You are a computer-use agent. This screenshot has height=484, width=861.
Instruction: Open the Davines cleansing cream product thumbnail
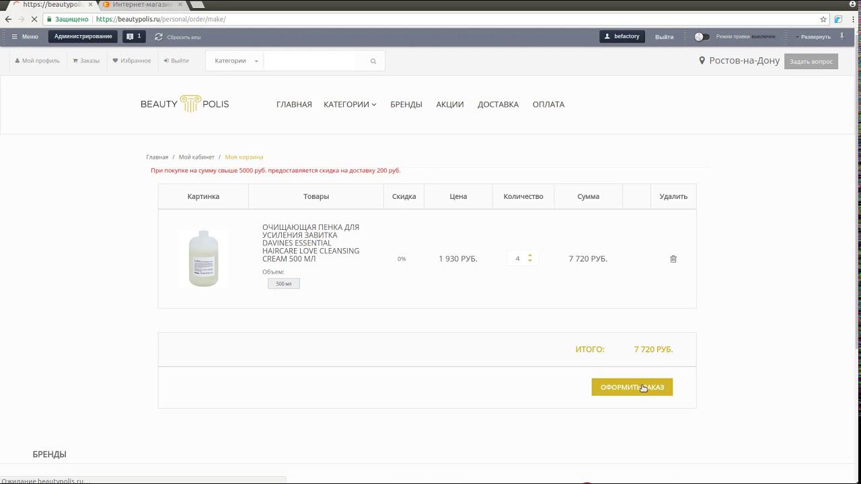(204, 259)
